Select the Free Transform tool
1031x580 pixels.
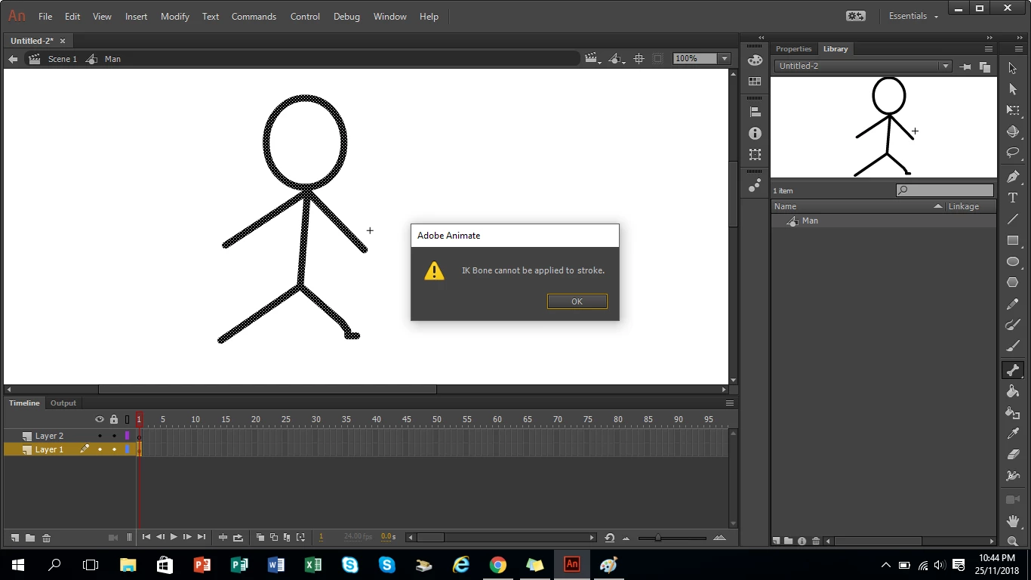(x=1013, y=110)
